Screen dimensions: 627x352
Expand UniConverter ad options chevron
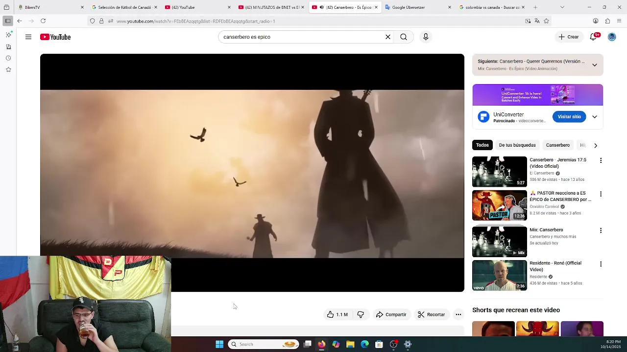pos(595,117)
